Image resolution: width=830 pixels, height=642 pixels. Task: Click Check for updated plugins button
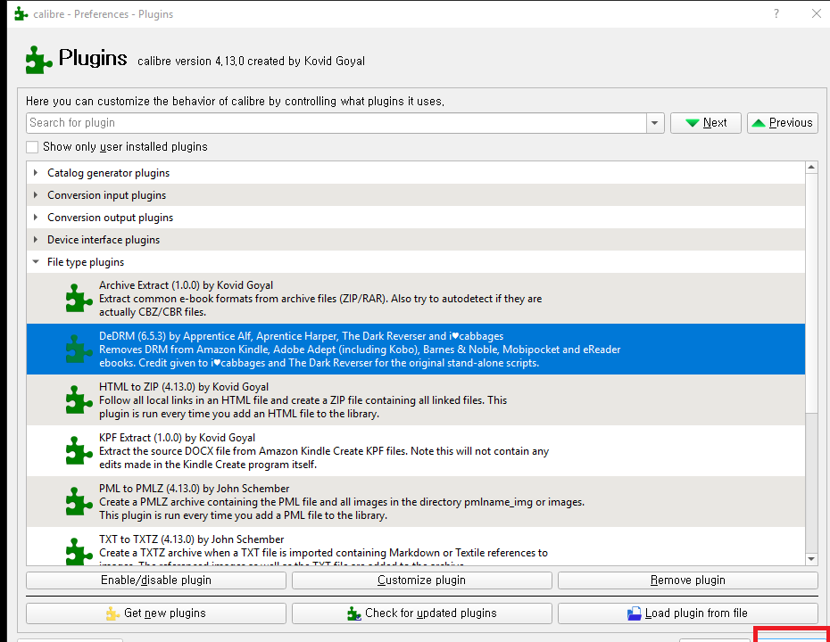pyautogui.click(x=422, y=613)
